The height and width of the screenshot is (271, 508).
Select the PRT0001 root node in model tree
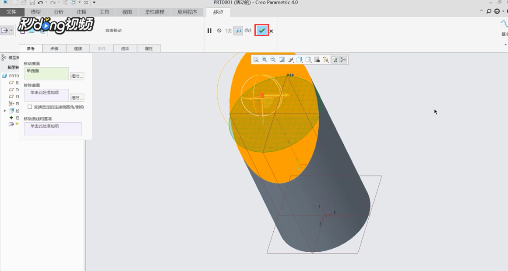[11, 76]
